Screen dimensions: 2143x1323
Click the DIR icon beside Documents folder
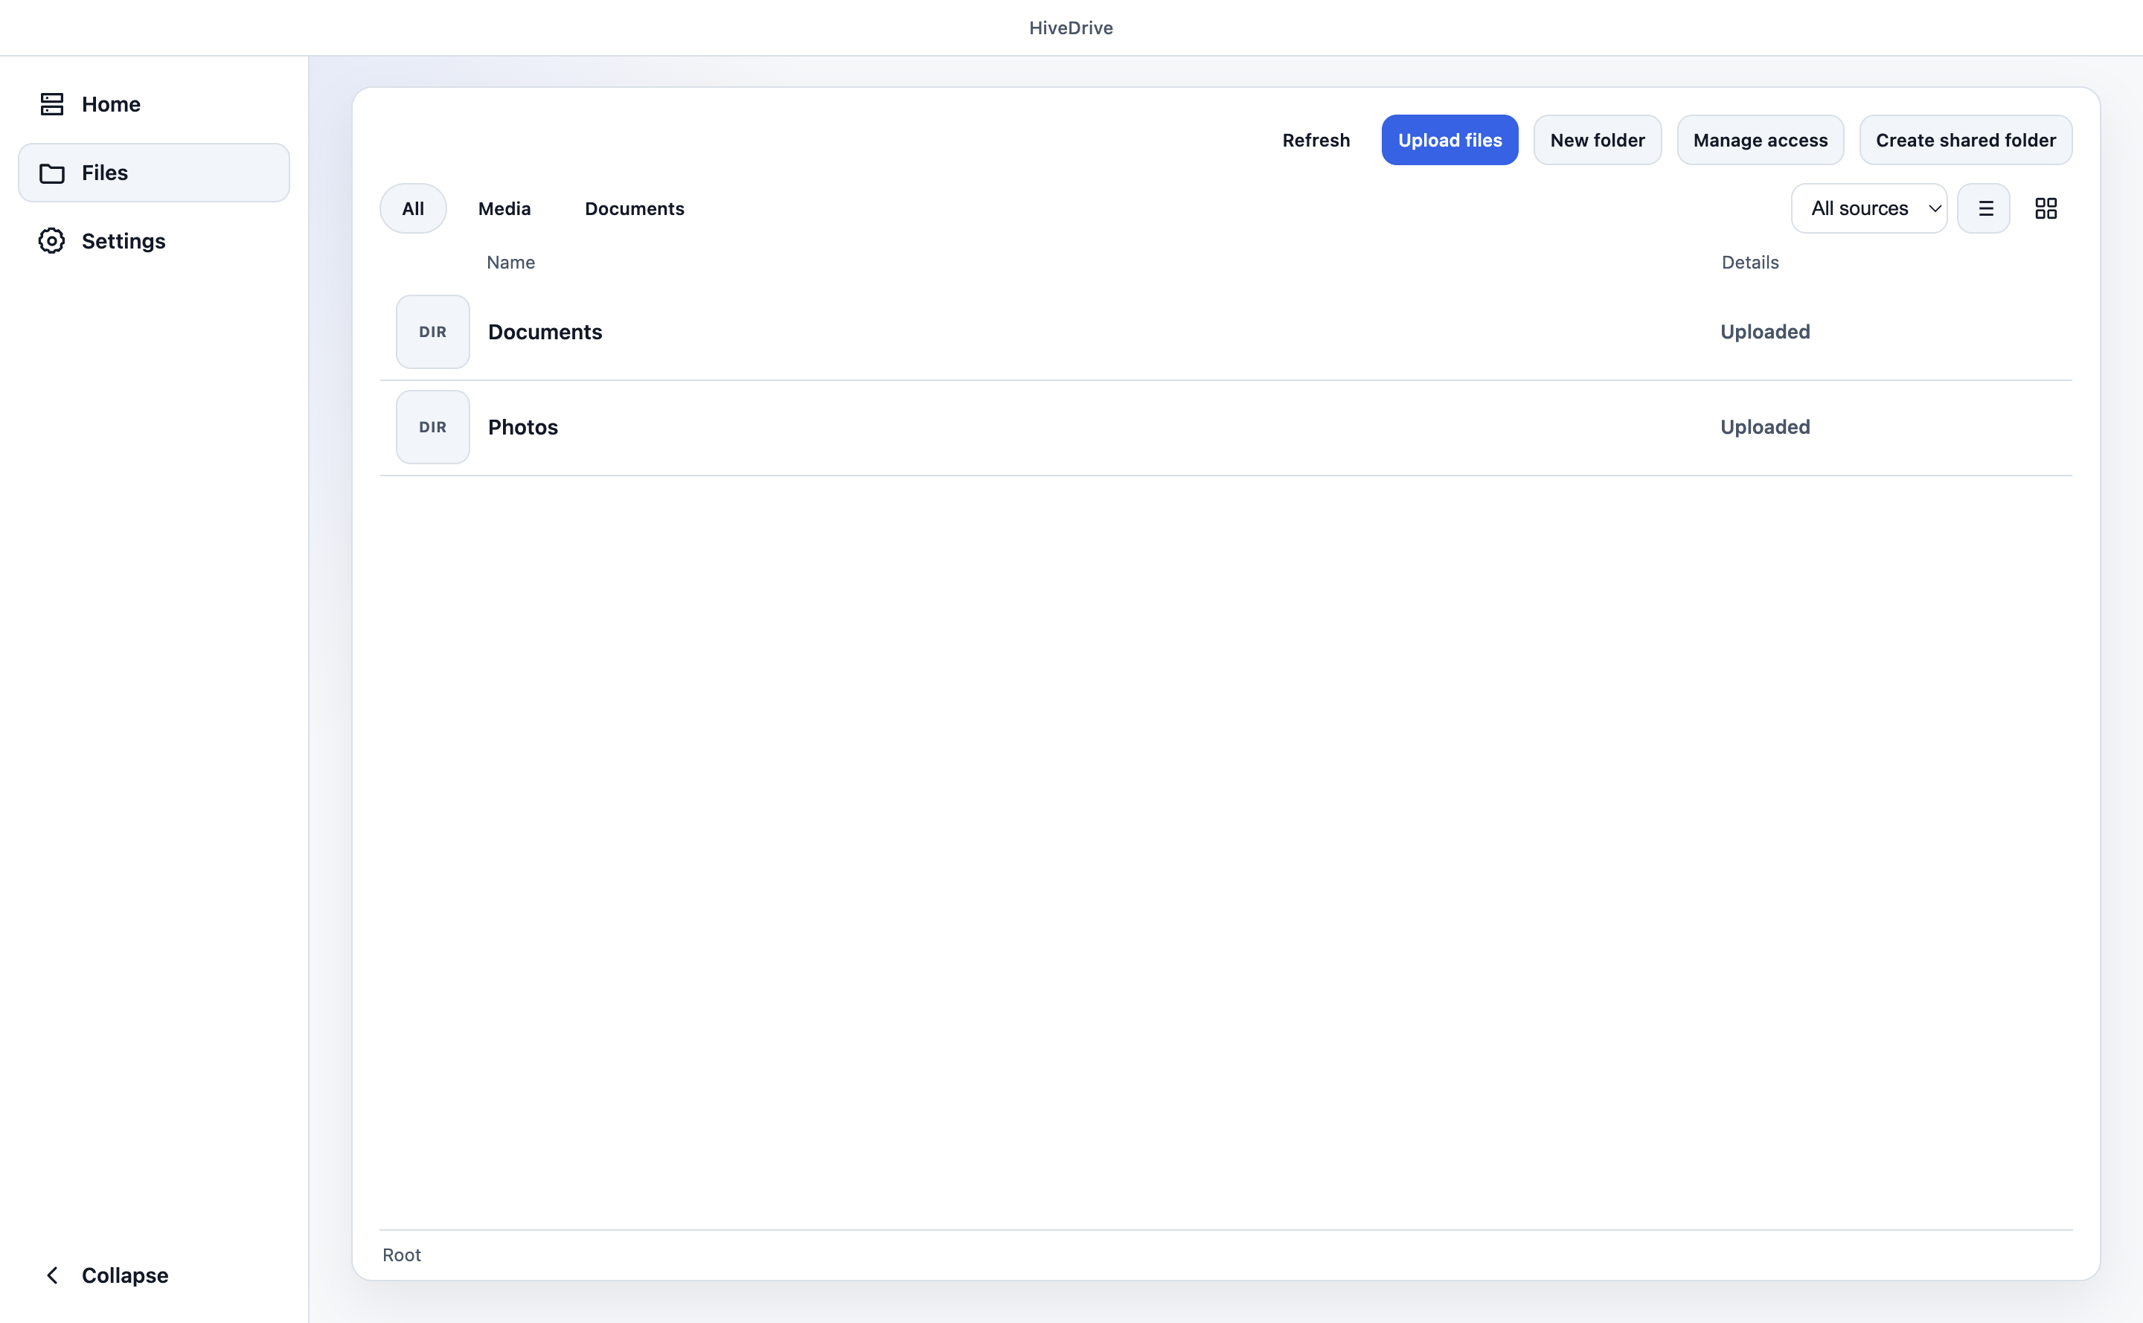click(x=432, y=332)
